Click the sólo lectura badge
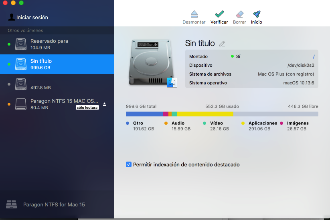The width and height of the screenshot is (330, 220). click(87, 108)
